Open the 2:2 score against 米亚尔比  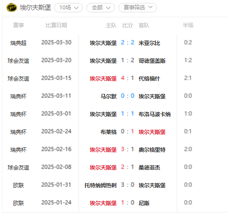coord(128,43)
